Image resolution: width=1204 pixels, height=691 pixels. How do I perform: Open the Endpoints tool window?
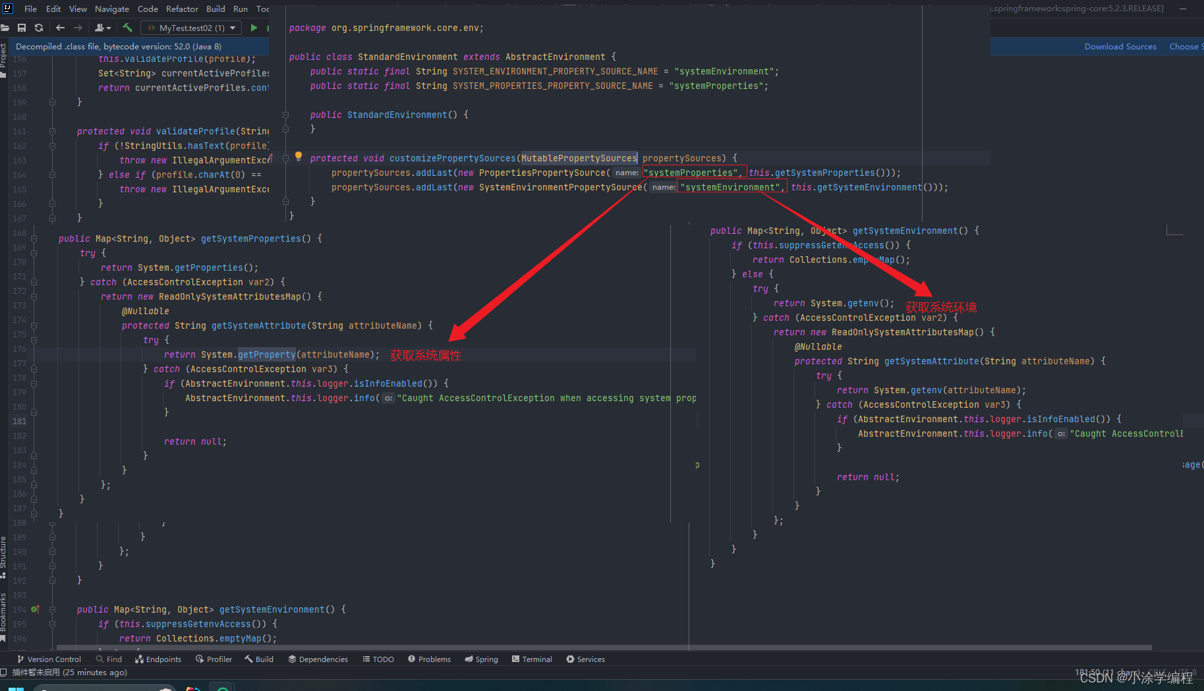tap(158, 659)
